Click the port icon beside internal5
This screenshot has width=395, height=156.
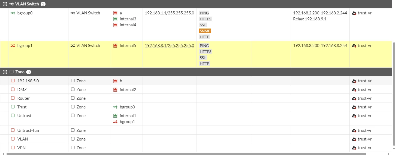(115, 46)
